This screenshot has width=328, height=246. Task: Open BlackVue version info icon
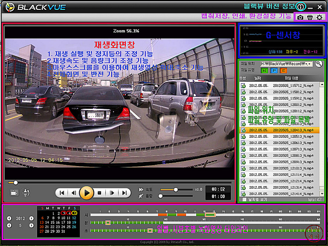[300, 7]
